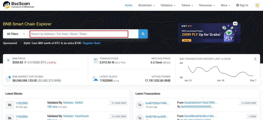Open the 190 txns link
The width and height of the screenshot is (263, 120).
coord(52,107)
